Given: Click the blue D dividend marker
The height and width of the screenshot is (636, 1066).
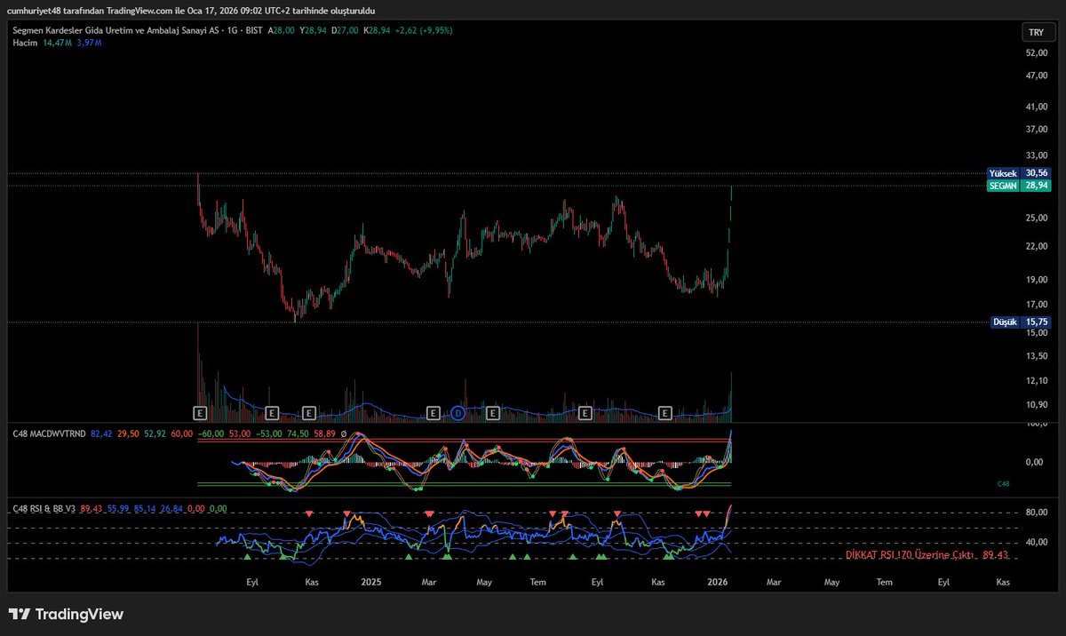Looking at the screenshot, I should pyautogui.click(x=458, y=413).
